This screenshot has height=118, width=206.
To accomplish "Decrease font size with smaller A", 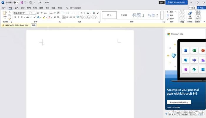I will click(42, 13).
